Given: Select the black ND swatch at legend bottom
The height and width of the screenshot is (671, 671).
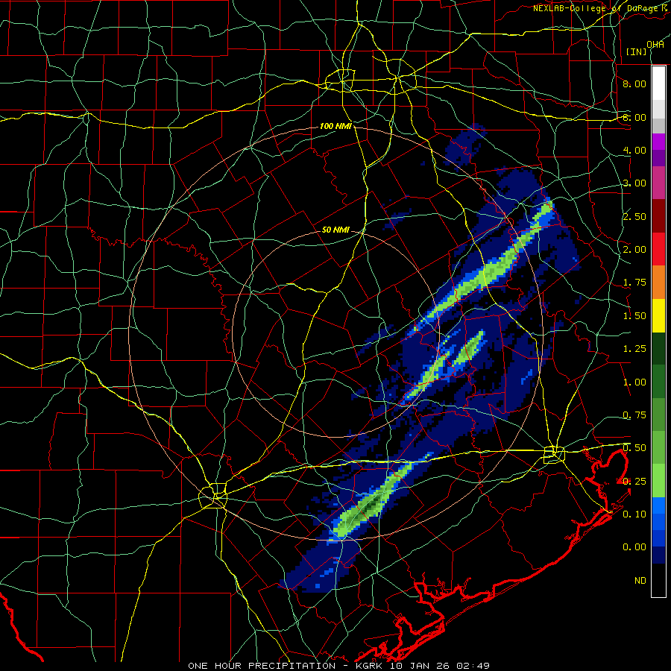Looking at the screenshot, I should 658,580.
